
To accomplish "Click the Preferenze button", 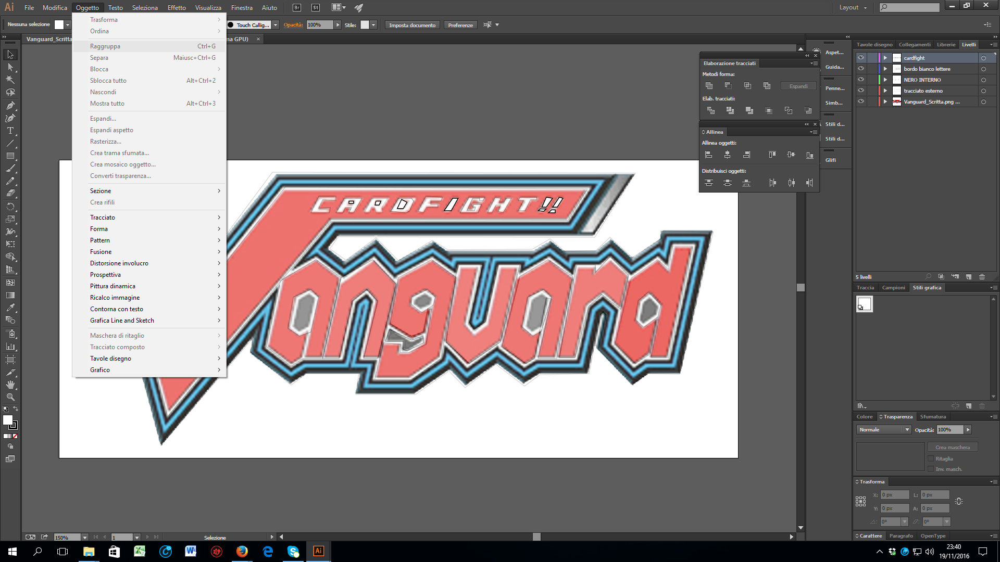I will click(x=460, y=25).
